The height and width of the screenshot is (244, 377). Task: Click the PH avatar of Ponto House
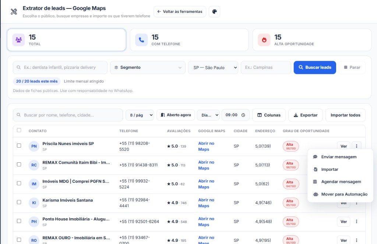point(34,222)
